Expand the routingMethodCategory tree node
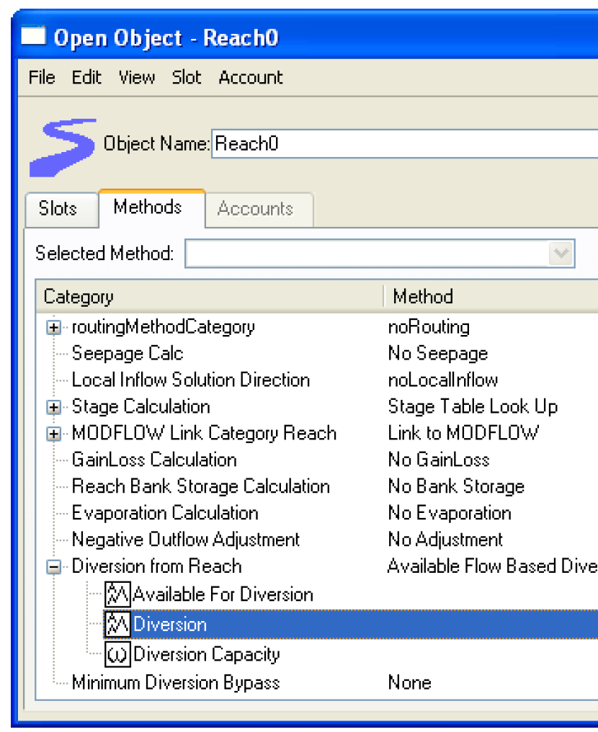The height and width of the screenshot is (732, 598). [54, 328]
